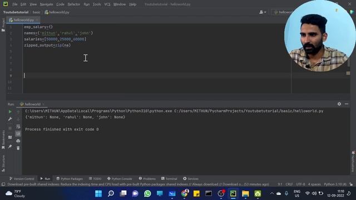Open the Run menu in menu bar
This screenshot has width=356, height=200.
tap(87, 4)
